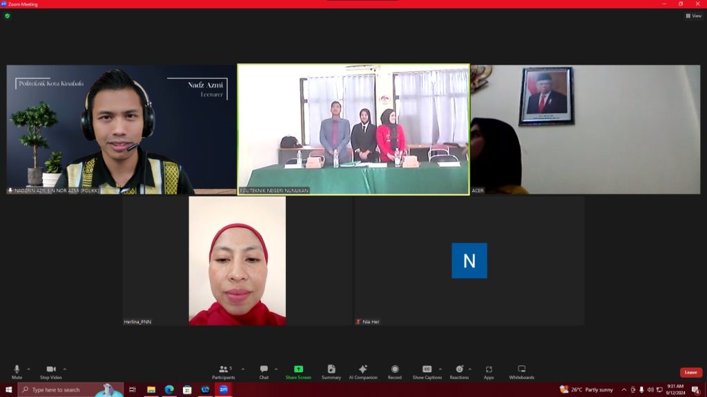Select the Politeknik Negeri Nunukan video tile
Screen dimensions: 707x397
[x=353, y=130]
